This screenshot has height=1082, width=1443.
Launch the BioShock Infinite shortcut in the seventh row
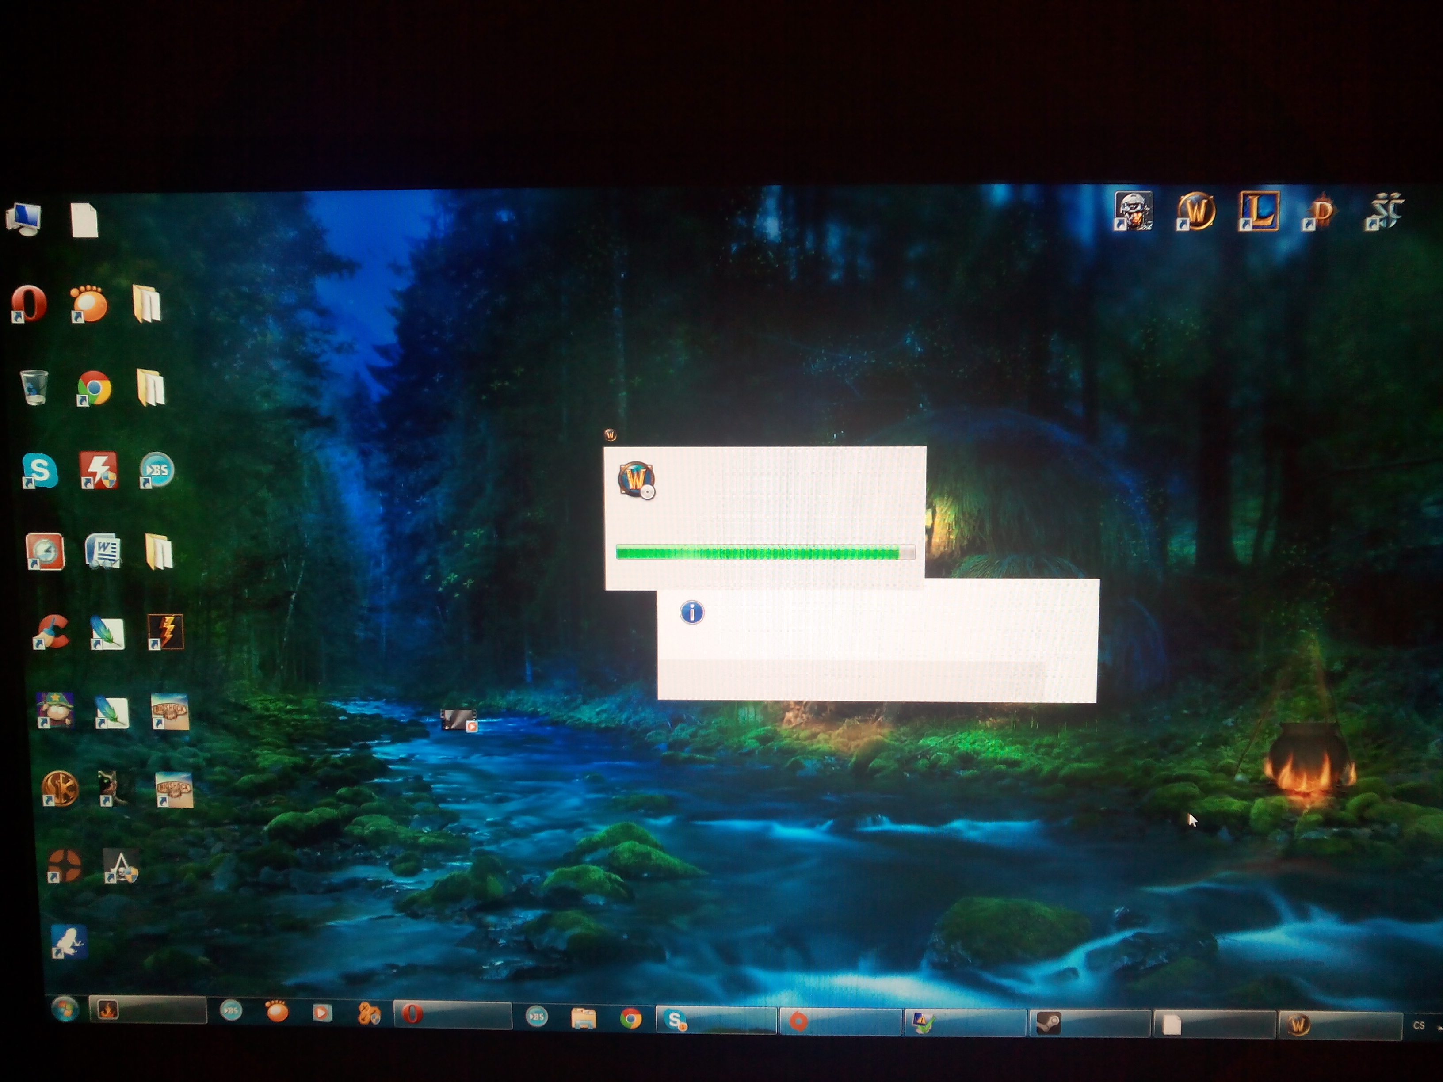170,712
